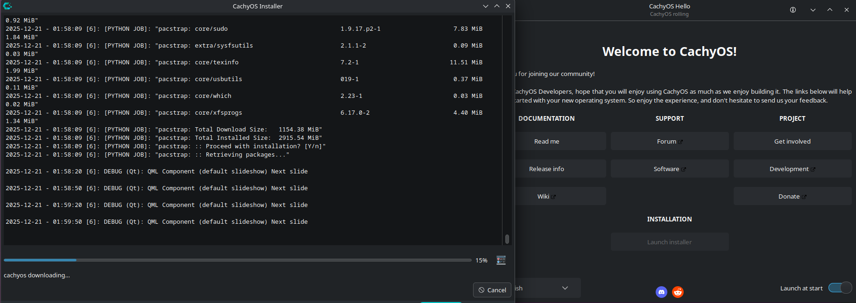The image size is (856, 303).
Task: Click the DOCUMENTATION section heading
Action: (x=546, y=118)
